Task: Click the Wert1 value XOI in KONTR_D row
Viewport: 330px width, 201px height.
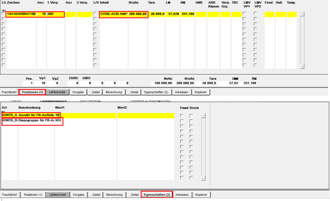Action: pos(85,121)
